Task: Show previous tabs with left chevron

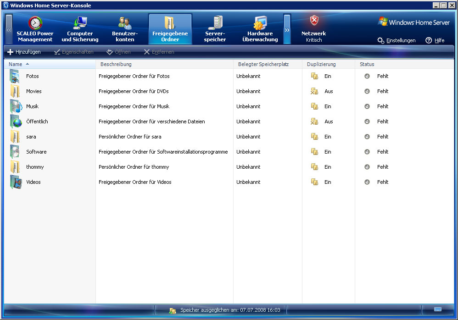Action: coord(9,29)
